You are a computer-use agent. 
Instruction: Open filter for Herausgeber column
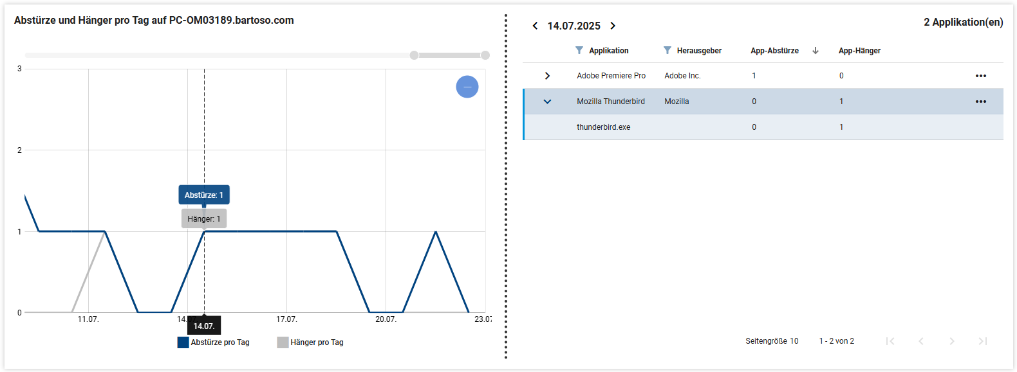pyautogui.click(x=667, y=50)
